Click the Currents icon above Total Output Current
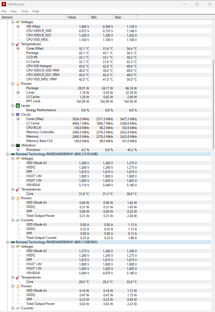 click(x=18, y=220)
